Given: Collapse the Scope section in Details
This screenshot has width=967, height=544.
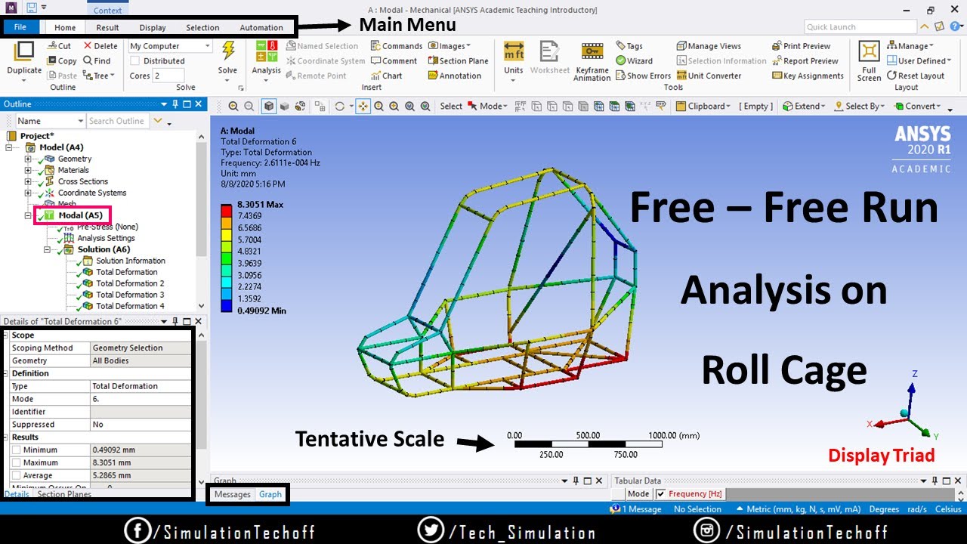Looking at the screenshot, I should pos(7,335).
